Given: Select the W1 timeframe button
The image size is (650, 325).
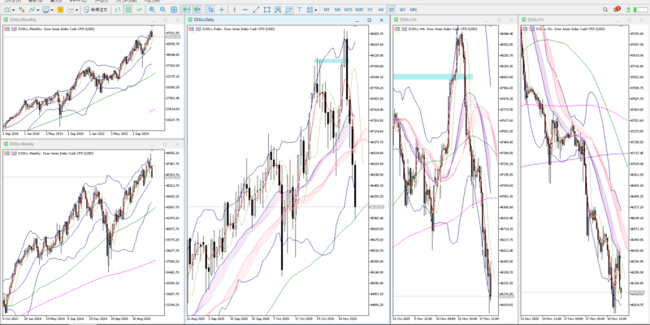Looking at the screenshot, I should coord(402,9).
